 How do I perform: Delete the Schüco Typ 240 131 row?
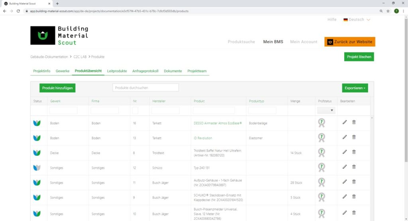(354, 167)
